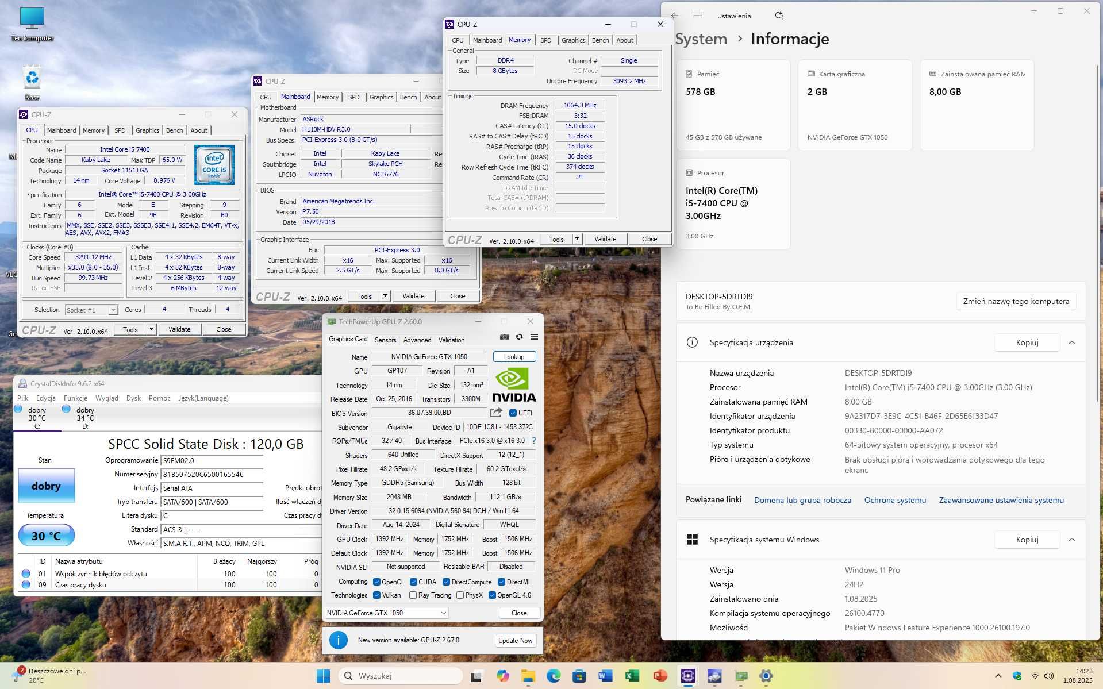Switch to the Advanced tab in GPU-Z
The image size is (1103, 689).
[x=417, y=340]
